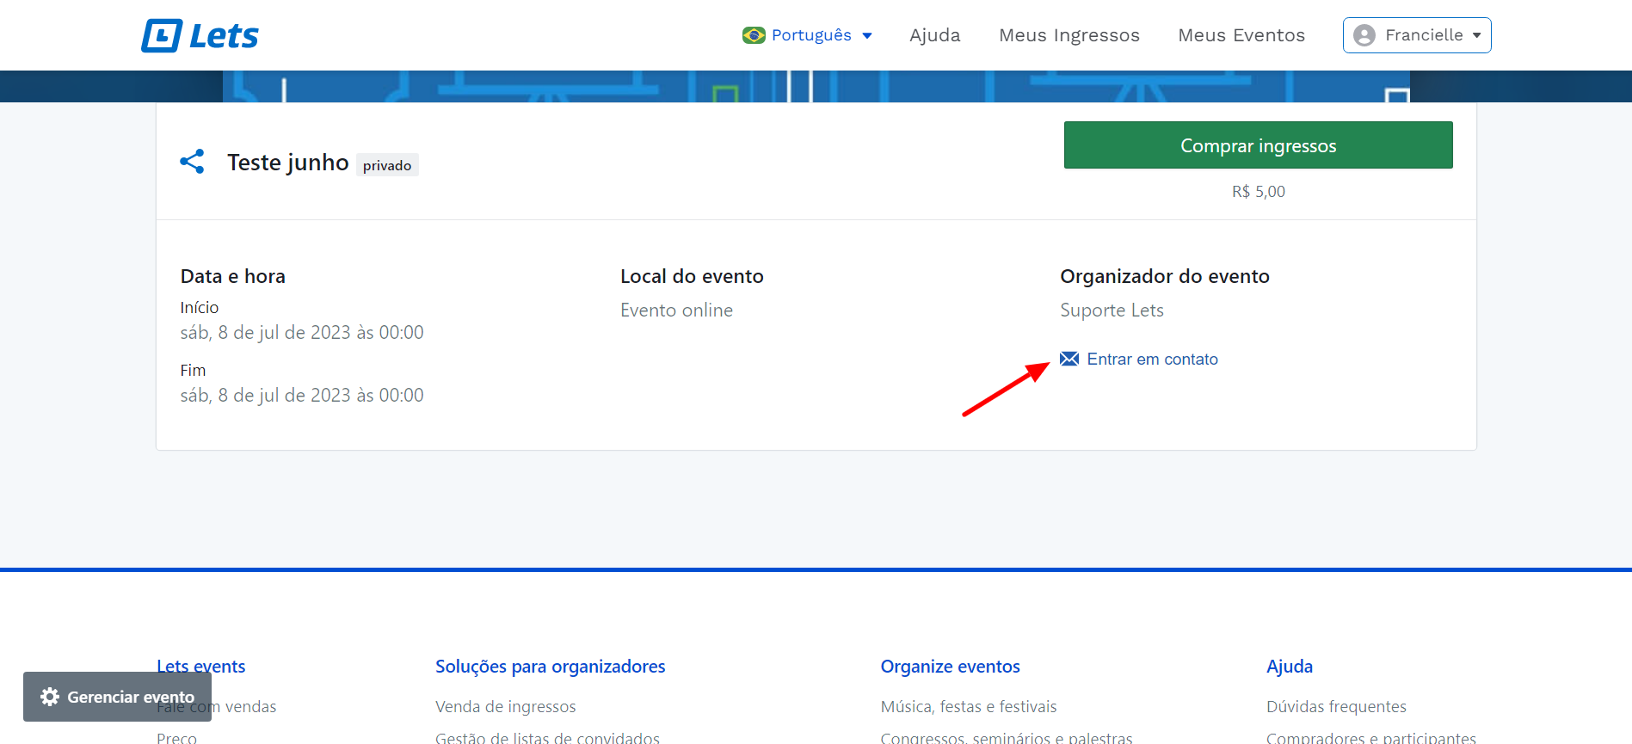
Task: Click the share icon beside Teste junho
Action: click(x=192, y=162)
